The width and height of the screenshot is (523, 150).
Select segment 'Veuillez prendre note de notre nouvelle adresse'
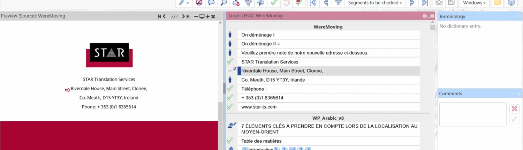coord(328,53)
